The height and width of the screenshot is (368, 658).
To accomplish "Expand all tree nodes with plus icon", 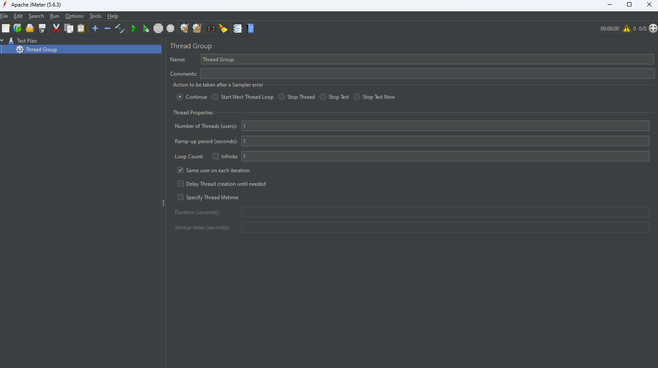I will click(x=95, y=28).
